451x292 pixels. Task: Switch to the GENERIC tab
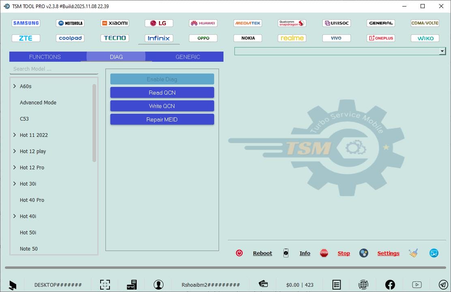click(x=187, y=56)
